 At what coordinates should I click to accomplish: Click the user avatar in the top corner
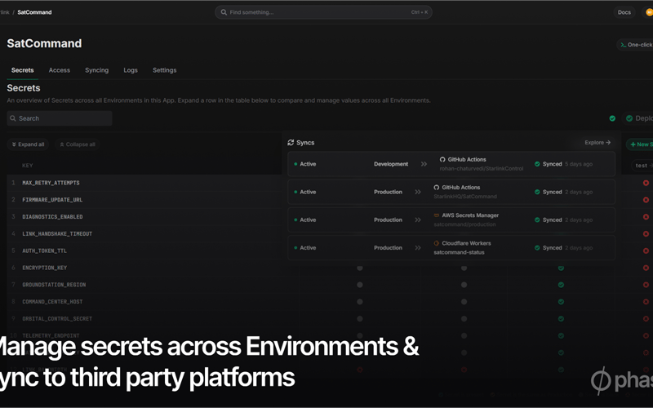(649, 12)
